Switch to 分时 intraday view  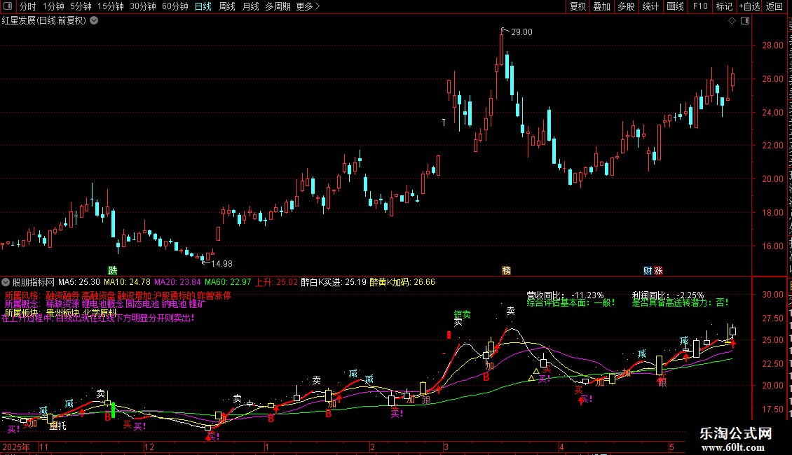pyautogui.click(x=28, y=6)
